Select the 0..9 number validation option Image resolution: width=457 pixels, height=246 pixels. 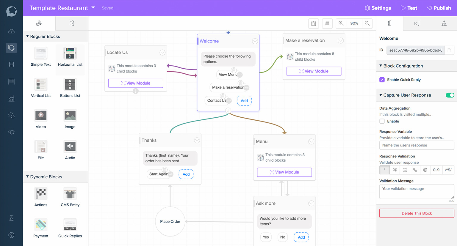pos(436,170)
